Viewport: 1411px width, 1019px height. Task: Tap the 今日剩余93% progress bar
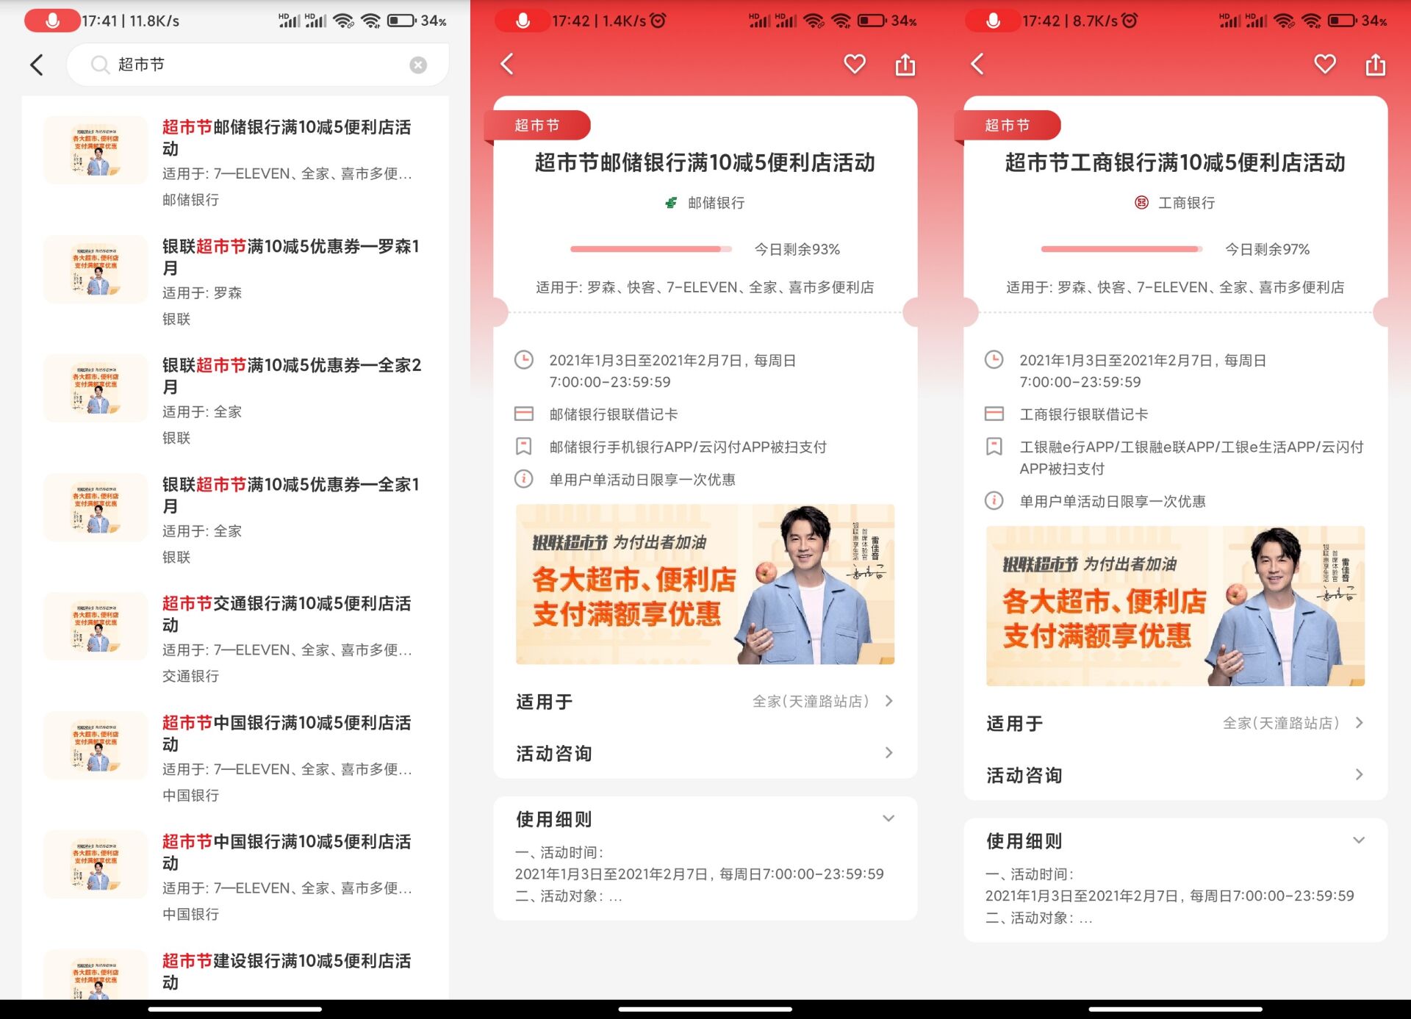click(x=651, y=249)
